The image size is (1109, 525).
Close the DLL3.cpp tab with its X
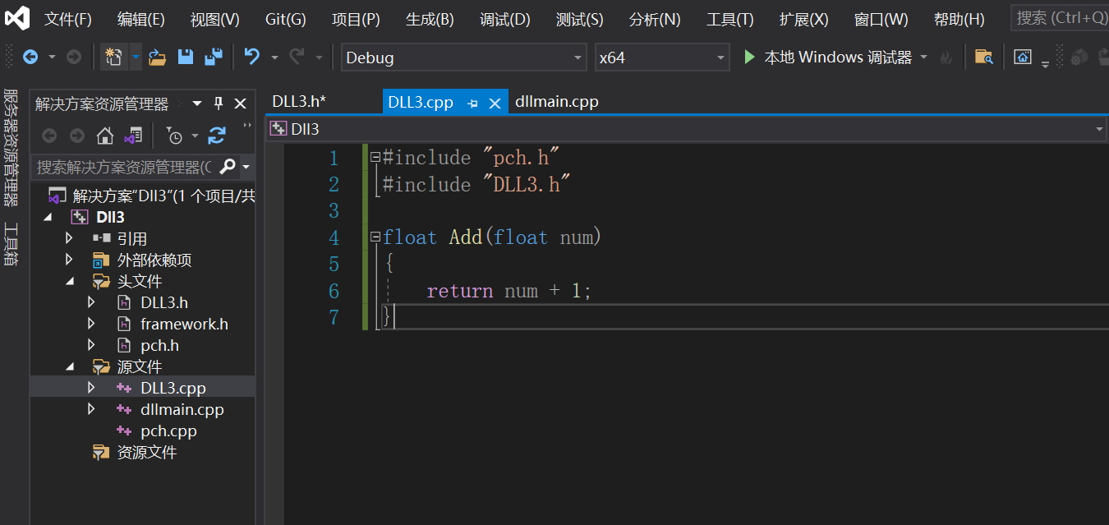495,104
